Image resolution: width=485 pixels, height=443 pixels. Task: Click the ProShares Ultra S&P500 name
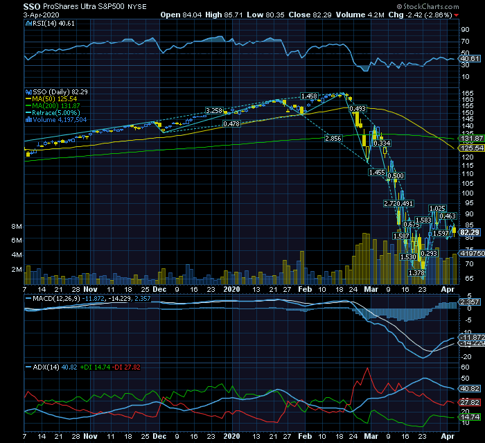tap(84, 6)
